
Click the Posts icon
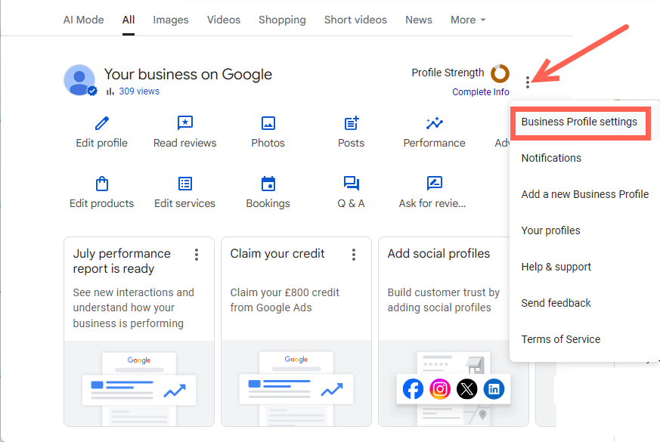tap(351, 123)
